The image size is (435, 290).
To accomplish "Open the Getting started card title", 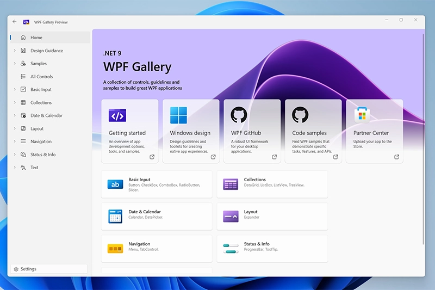I will point(127,133).
